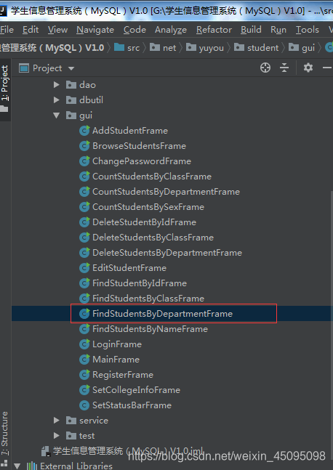Open the Project panel settings gear
The height and width of the screenshot is (470, 333).
pos(308,68)
